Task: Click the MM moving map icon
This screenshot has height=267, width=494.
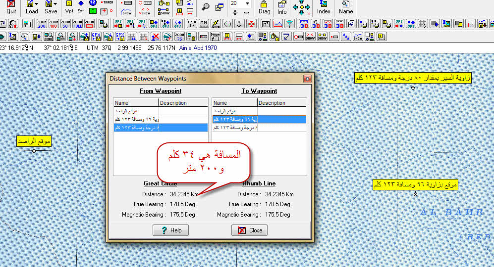Action: click(x=204, y=24)
